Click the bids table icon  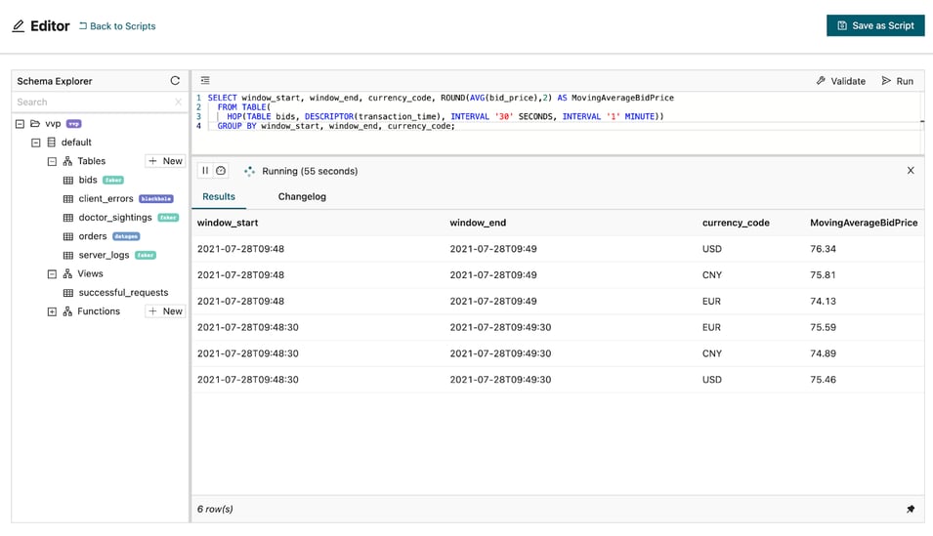click(x=68, y=181)
